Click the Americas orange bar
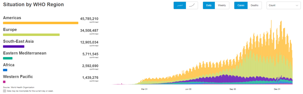The width and height of the screenshot is (303, 94). tap(41, 23)
